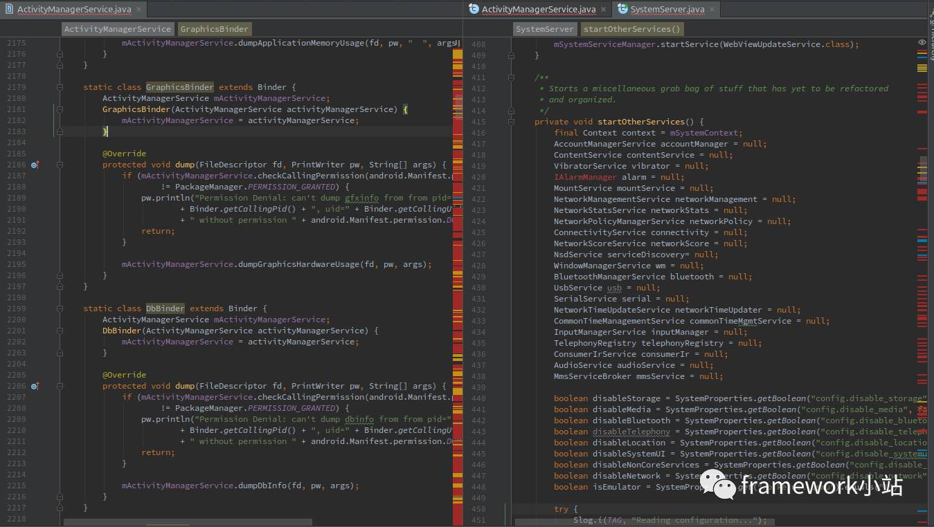This screenshot has height=527, width=934.
Task: Close the SystemServer.java tab
Action: coord(712,10)
